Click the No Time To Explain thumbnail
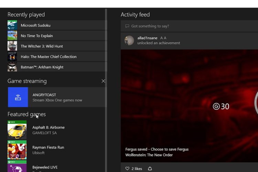258x172 pixels. [12, 35]
